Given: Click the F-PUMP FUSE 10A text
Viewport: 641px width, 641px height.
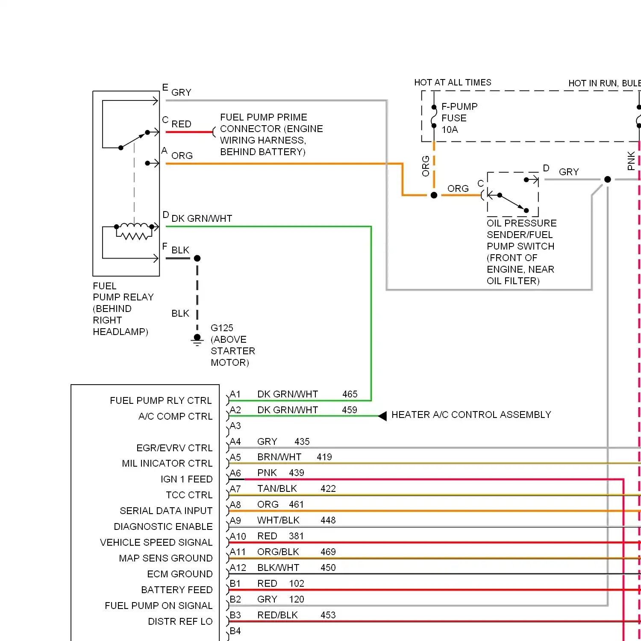Looking at the screenshot, I should tap(459, 118).
